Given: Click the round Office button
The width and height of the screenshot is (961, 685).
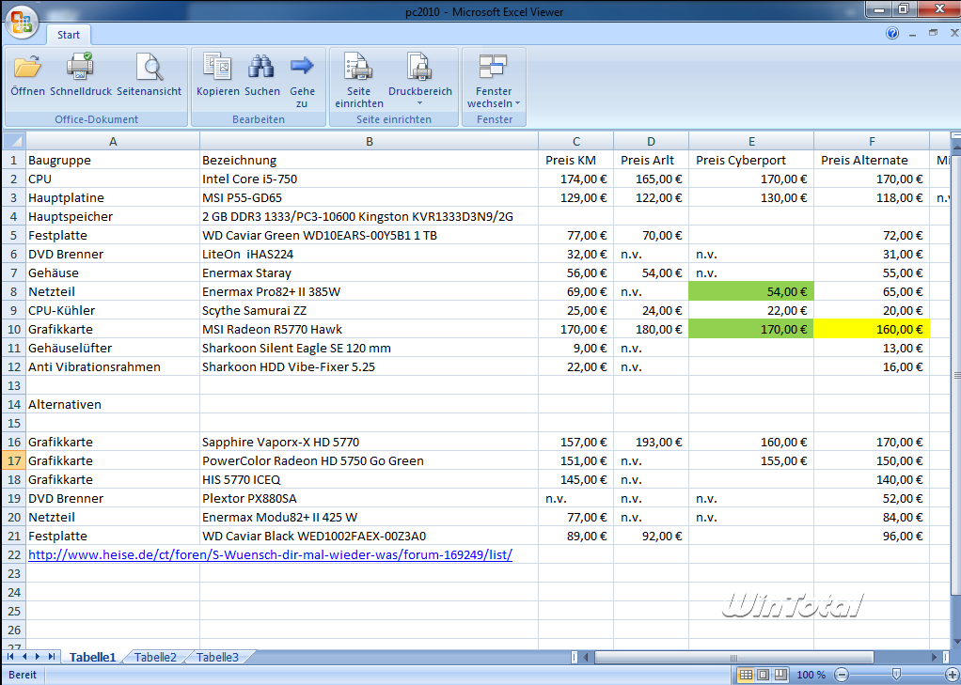Looking at the screenshot, I should pyautogui.click(x=21, y=20).
